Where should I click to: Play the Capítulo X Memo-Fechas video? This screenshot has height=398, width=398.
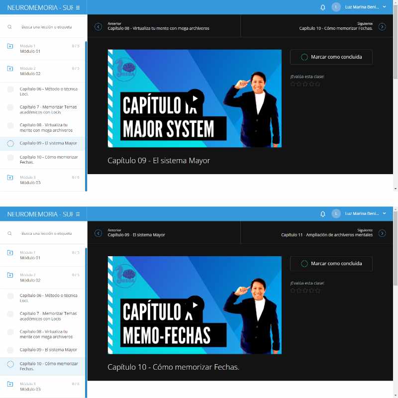point(195,304)
